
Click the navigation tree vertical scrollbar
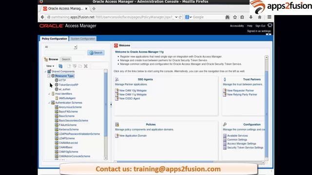coord(106,114)
